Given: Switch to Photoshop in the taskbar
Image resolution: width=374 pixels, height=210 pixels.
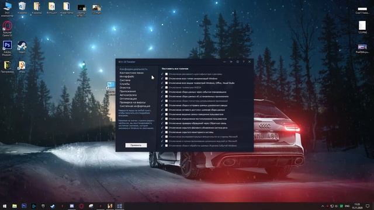Looking at the screenshot, I should 24,206.
